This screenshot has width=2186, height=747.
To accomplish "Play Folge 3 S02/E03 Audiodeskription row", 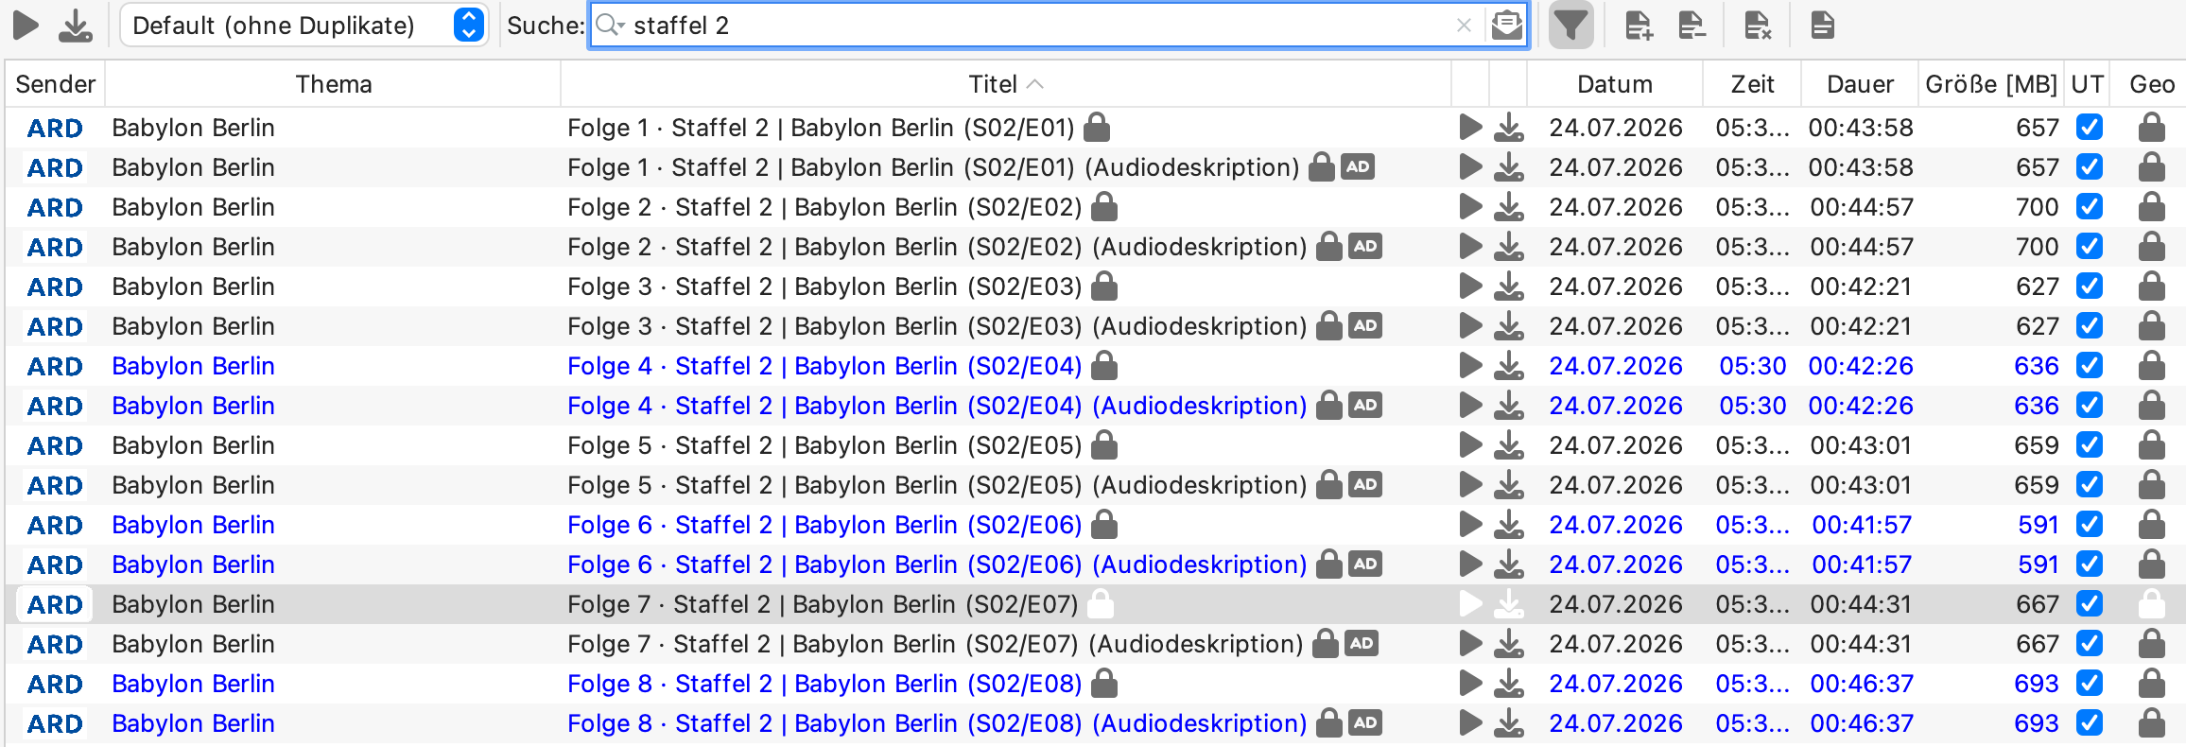I will tap(1470, 325).
